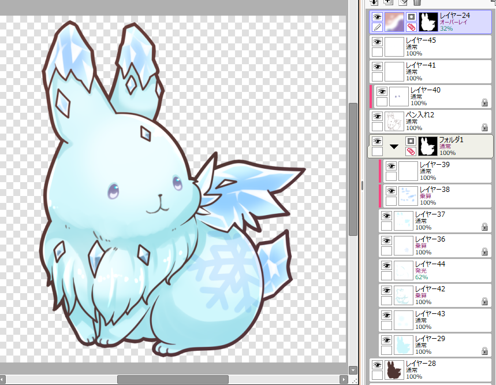Select the color thumbnail of レイヤー24
496x385 pixels.
click(x=394, y=22)
